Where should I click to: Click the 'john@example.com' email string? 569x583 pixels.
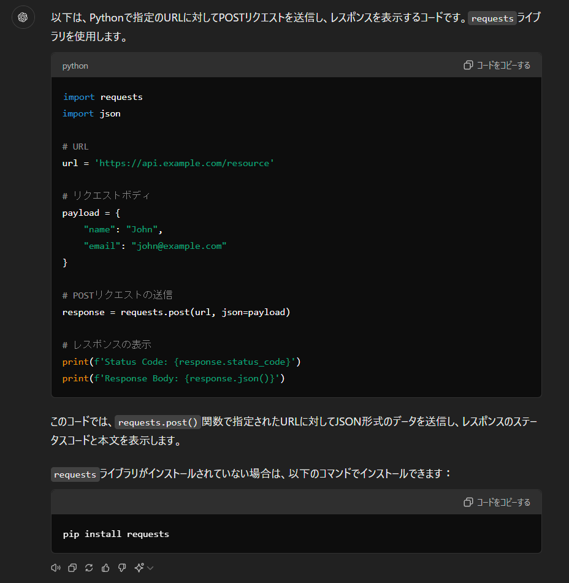tap(179, 246)
